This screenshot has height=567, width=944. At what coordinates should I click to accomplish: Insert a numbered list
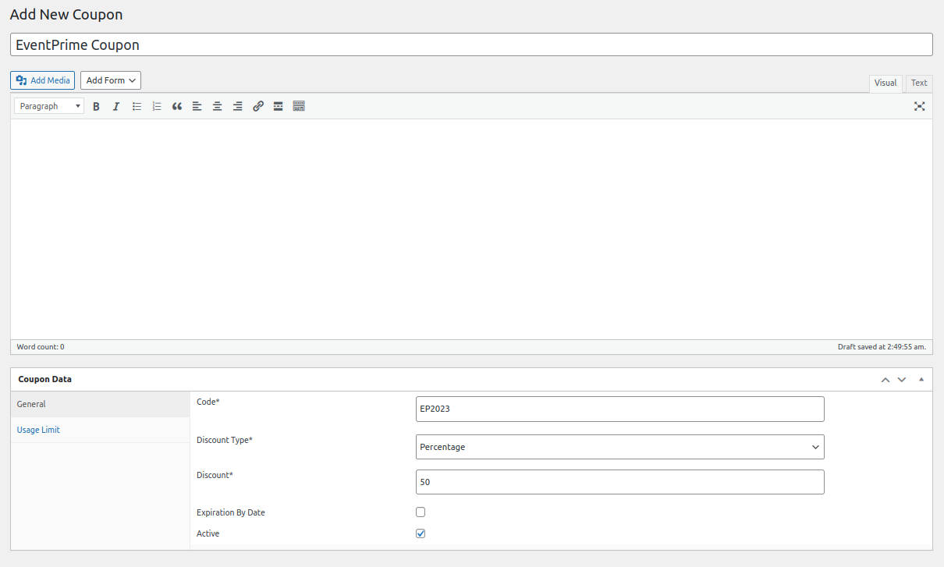(x=157, y=106)
